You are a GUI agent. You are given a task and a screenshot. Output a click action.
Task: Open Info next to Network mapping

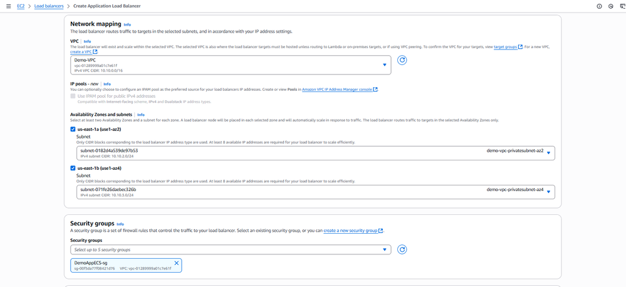[x=127, y=24]
